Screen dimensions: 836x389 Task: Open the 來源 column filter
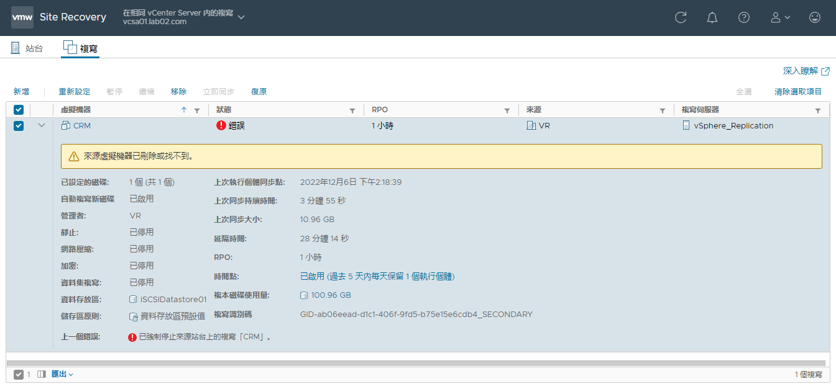click(x=663, y=110)
